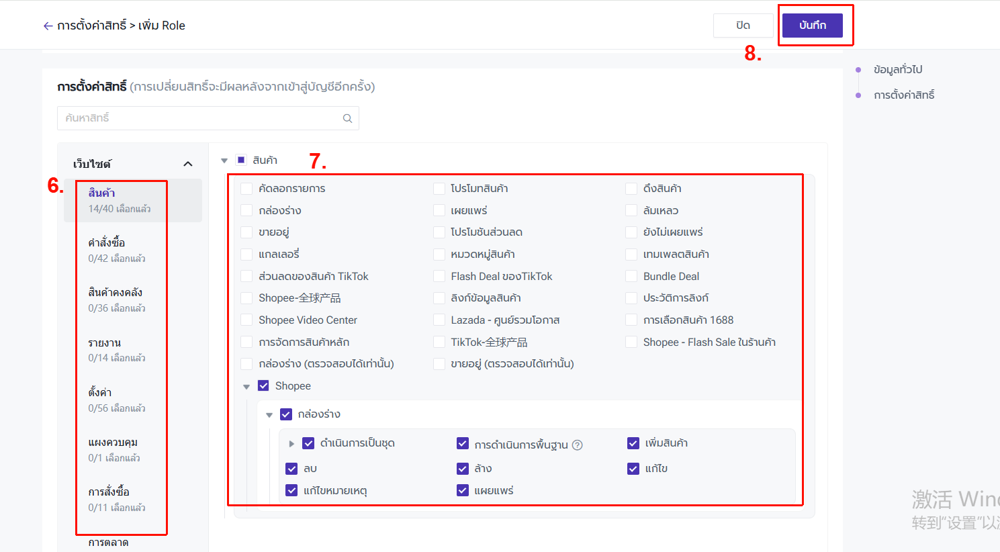Toggle the top-level สินค้า checkbox

241,160
